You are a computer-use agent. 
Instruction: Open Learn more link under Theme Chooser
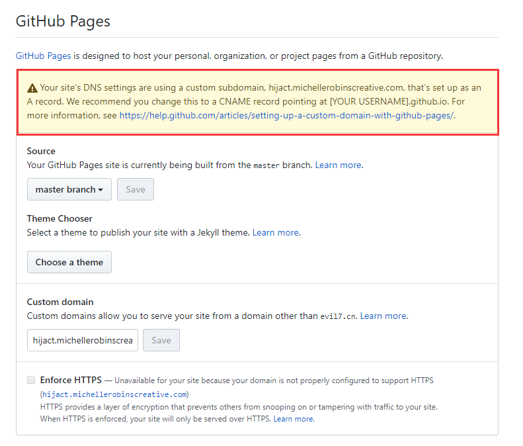(276, 232)
